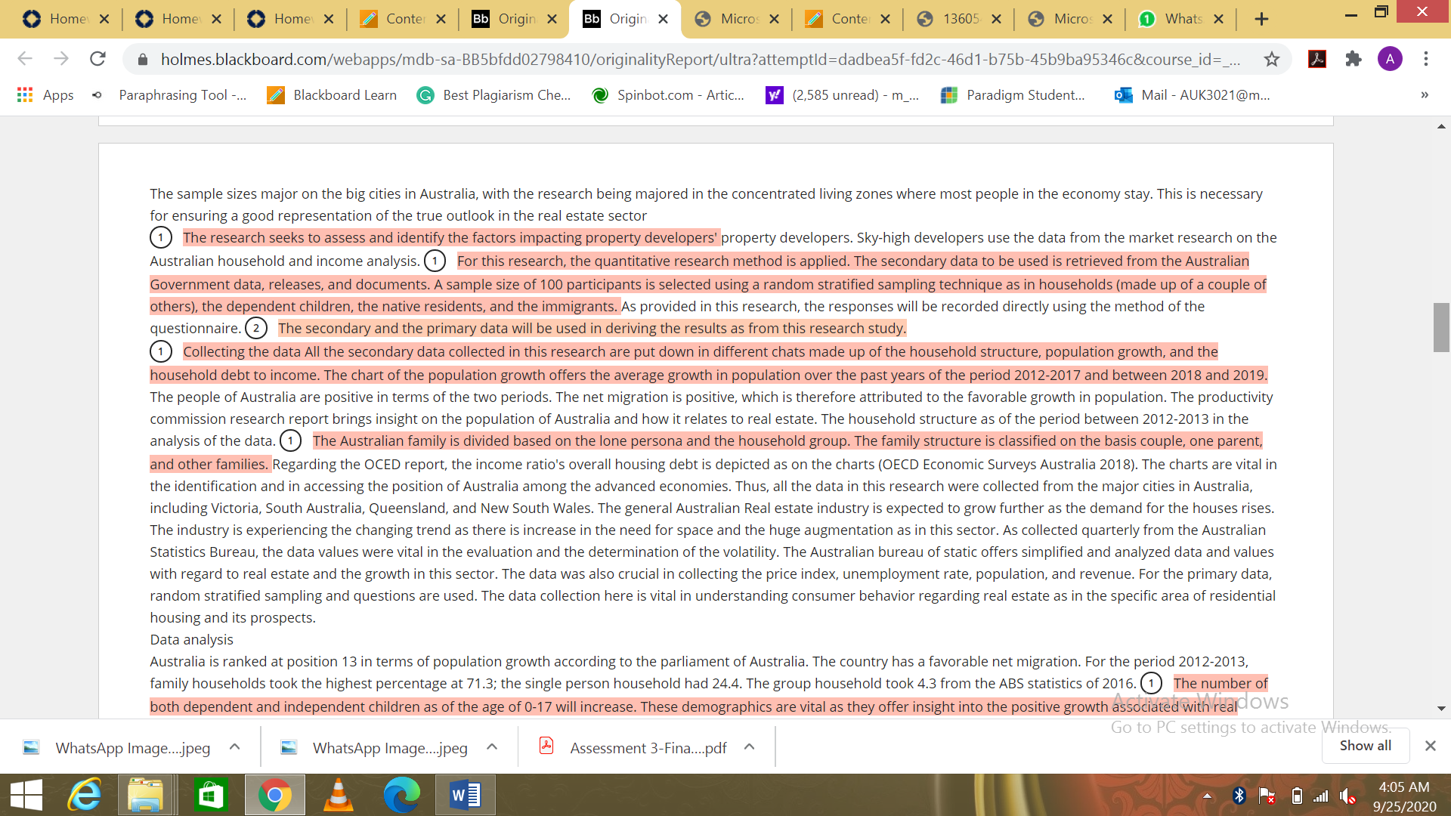Image resolution: width=1451 pixels, height=816 pixels.
Task: Select the active Bb Origin tab
Action: point(625,19)
